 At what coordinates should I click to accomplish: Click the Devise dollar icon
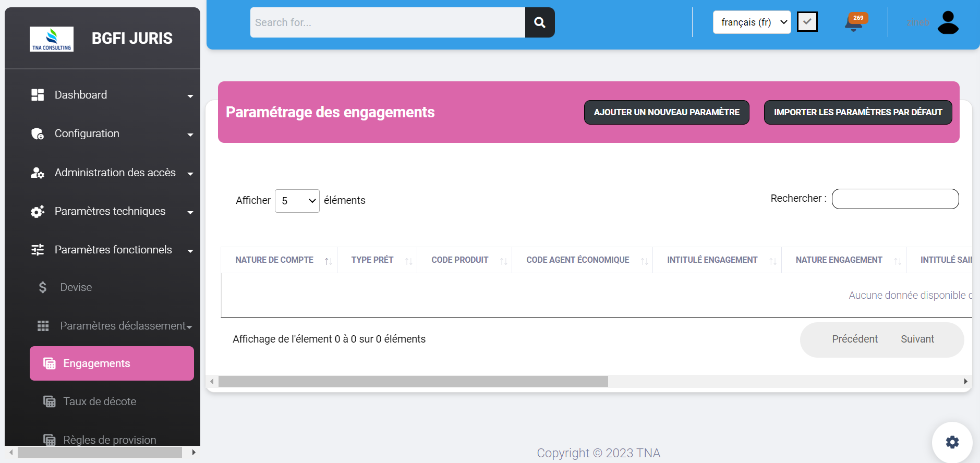pos(43,287)
